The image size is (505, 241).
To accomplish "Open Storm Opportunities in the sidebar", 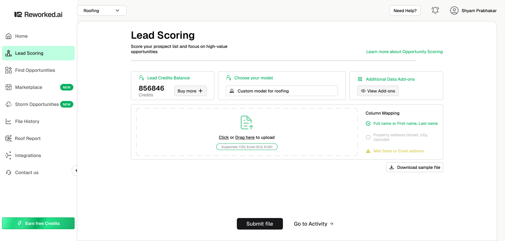I will pyautogui.click(x=8, y=104).
